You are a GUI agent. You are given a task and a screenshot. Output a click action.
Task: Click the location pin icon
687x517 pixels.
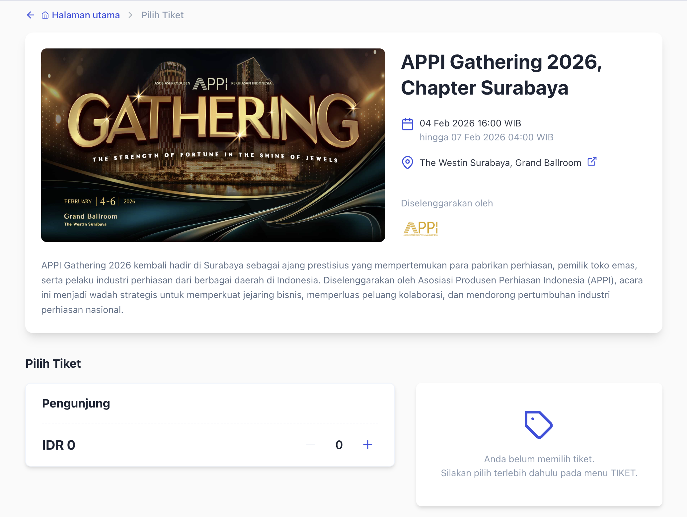pyautogui.click(x=407, y=163)
